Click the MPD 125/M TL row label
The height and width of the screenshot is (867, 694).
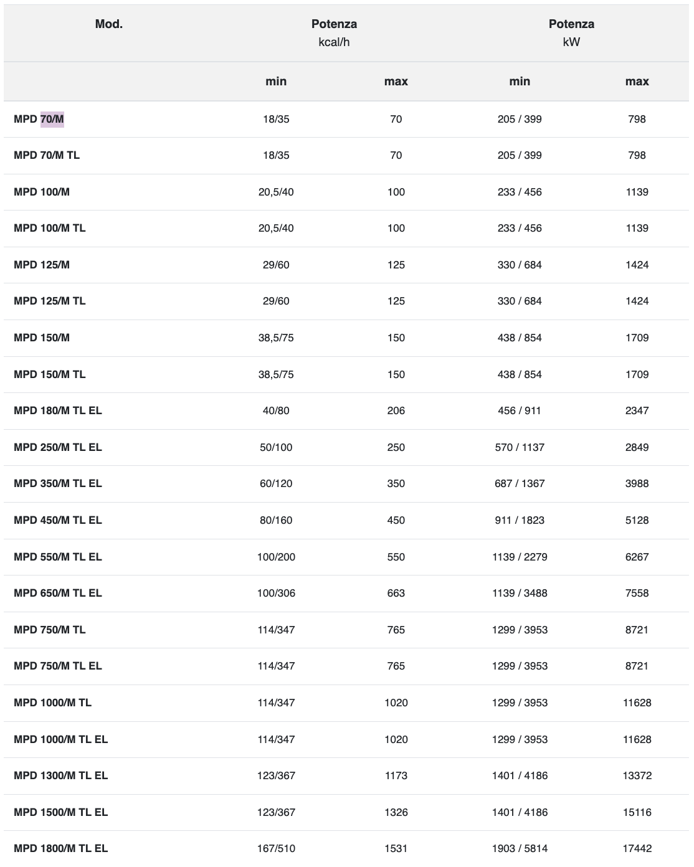coord(50,301)
